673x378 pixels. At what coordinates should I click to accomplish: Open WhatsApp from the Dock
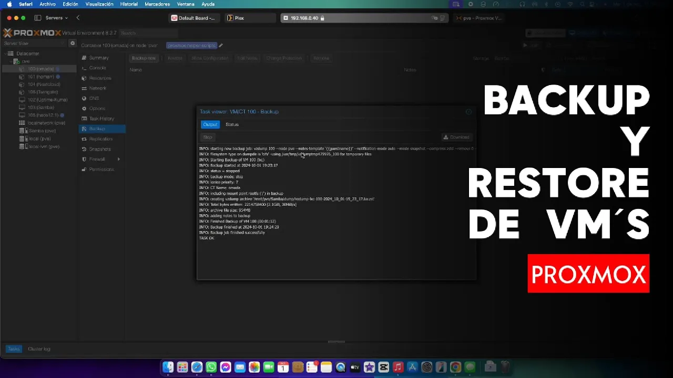(211, 367)
